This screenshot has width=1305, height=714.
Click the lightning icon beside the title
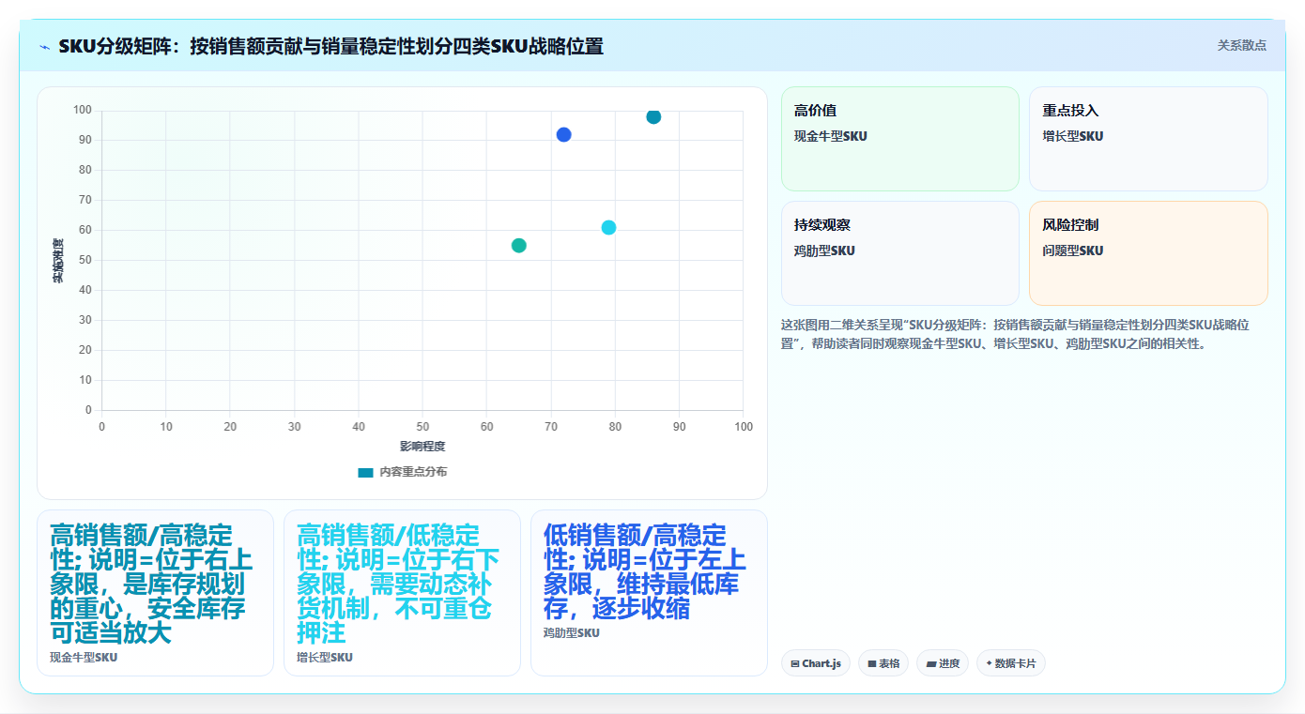pos(44,46)
